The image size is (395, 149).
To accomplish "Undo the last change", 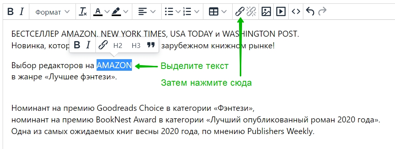I will [x=310, y=12].
